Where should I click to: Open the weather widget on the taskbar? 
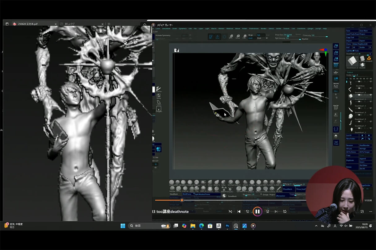pyautogui.click(x=14, y=226)
